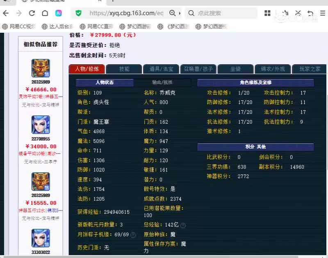The image size is (328, 258).
Task: Click server name 无与伦比-兰亭序
Action: click(x=41, y=162)
